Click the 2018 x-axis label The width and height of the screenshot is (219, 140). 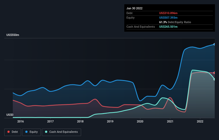(80, 121)
